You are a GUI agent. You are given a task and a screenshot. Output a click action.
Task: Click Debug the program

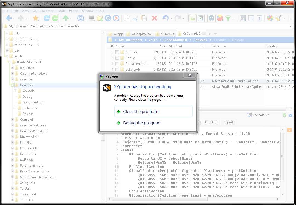pyautogui.click(x=142, y=123)
